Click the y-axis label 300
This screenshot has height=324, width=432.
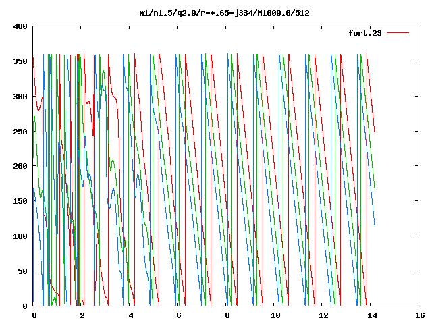[20, 97]
